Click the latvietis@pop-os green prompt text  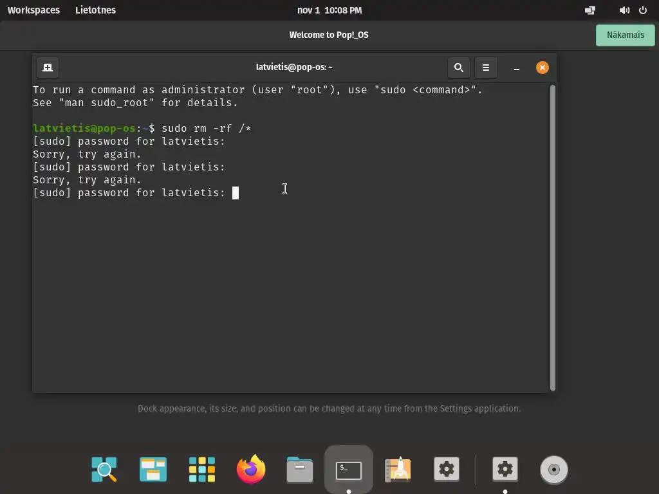[84, 129]
